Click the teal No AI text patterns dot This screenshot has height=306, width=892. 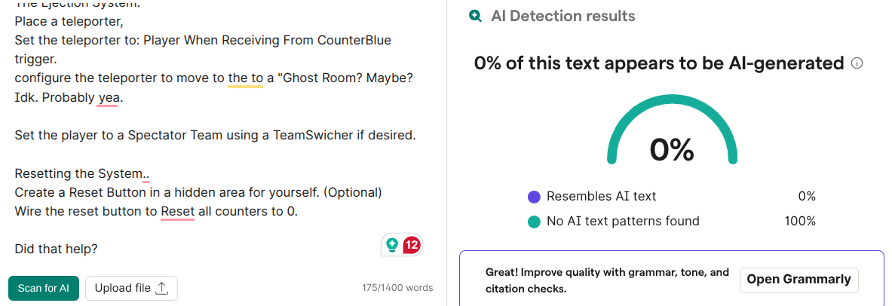pyautogui.click(x=535, y=222)
